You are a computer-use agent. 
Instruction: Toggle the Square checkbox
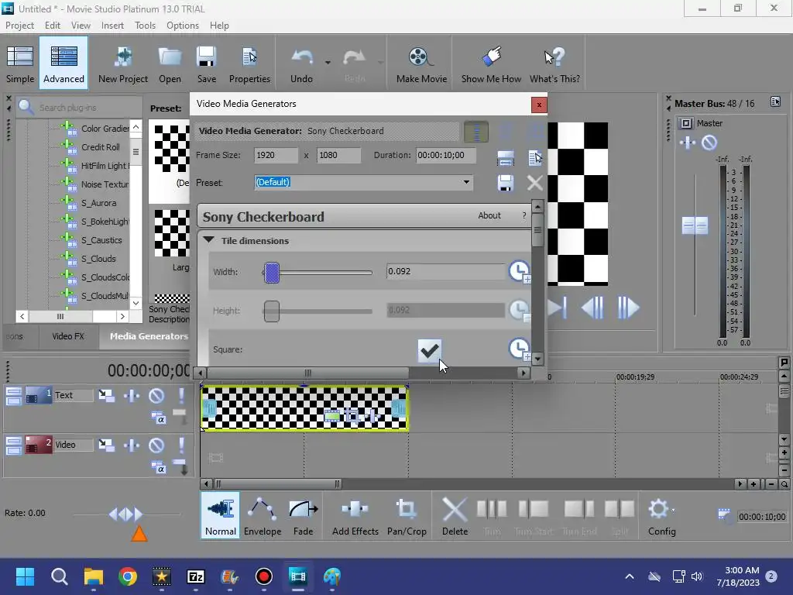tap(430, 350)
